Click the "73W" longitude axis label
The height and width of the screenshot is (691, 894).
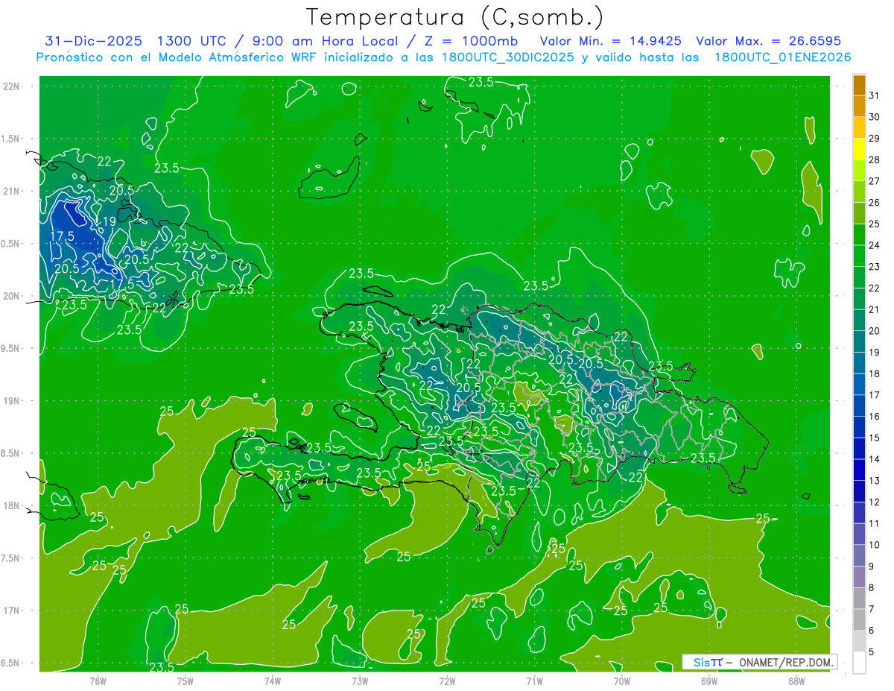coord(360,681)
